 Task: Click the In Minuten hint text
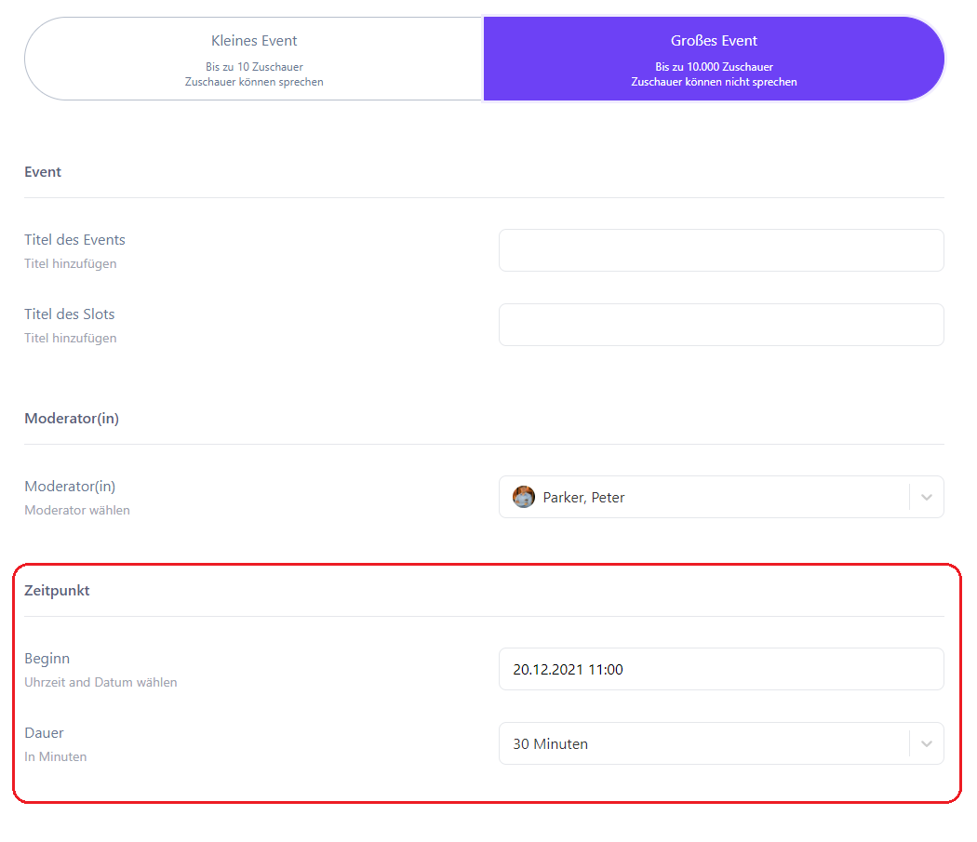(56, 756)
